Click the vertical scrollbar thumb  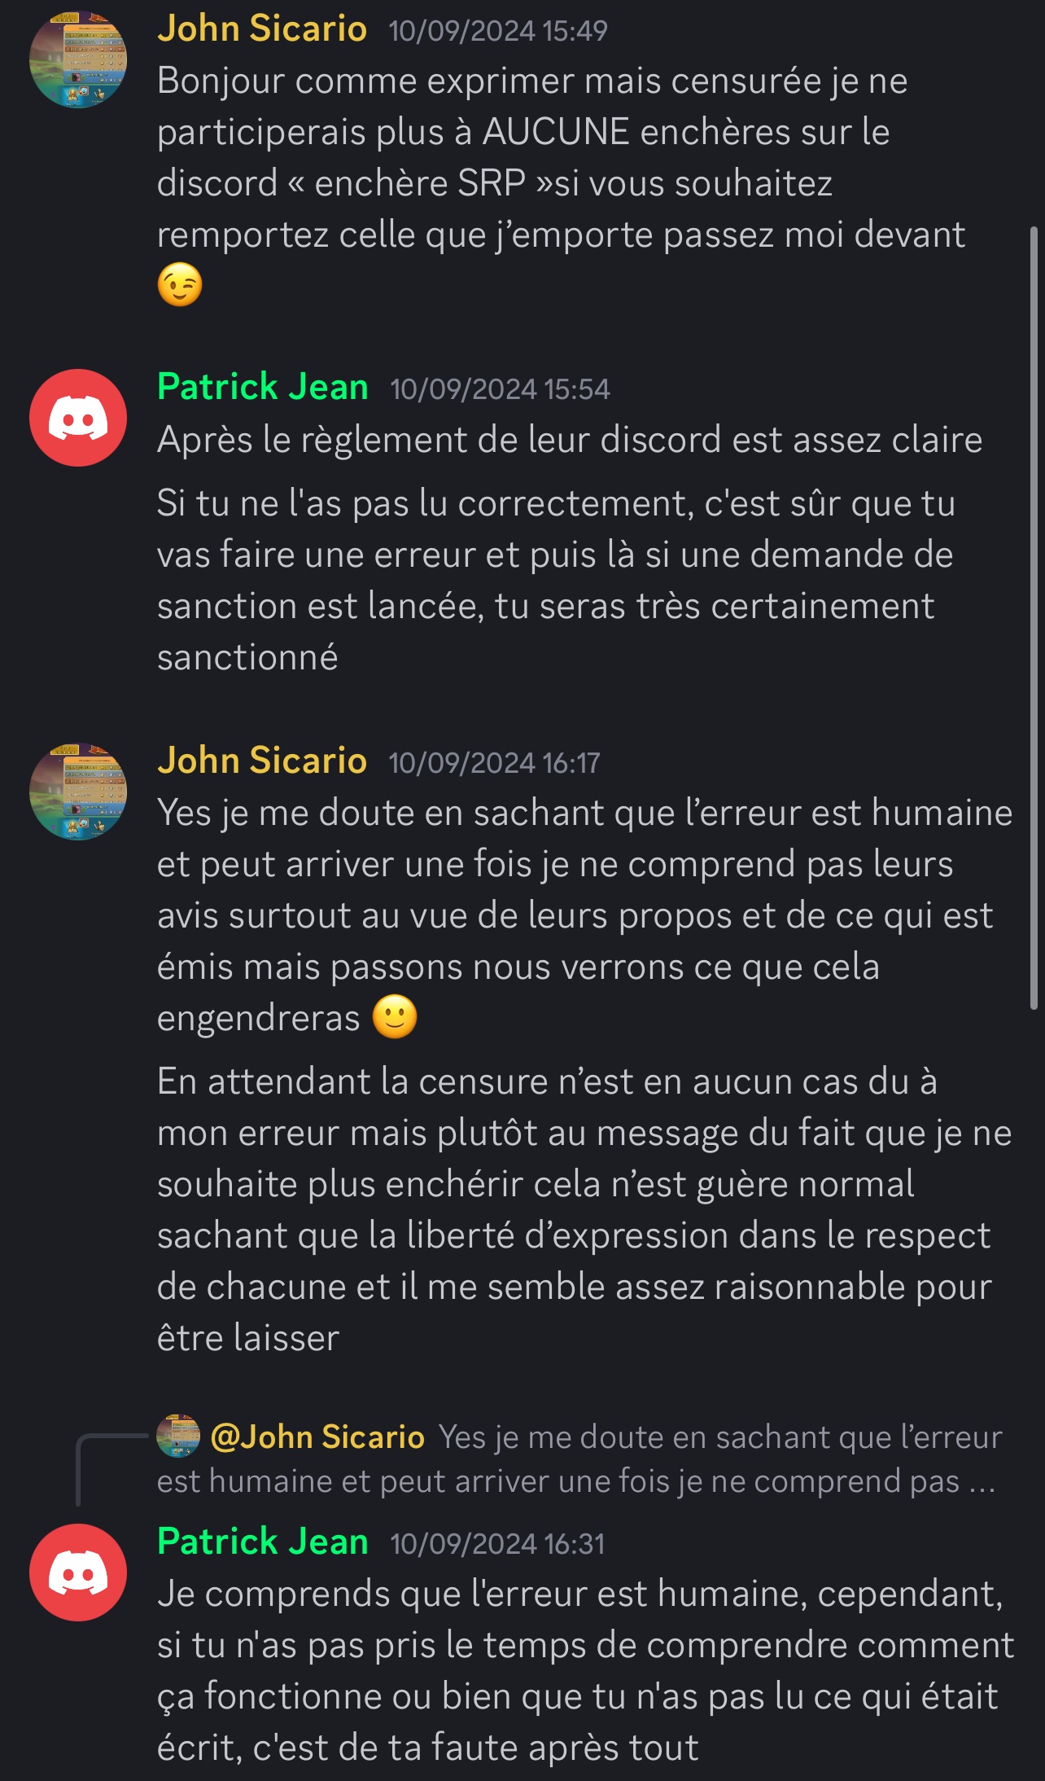tap(1034, 618)
